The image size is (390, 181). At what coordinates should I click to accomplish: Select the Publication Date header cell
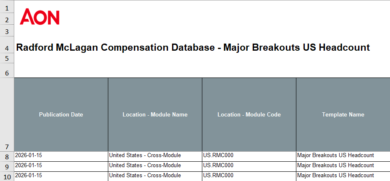pyautogui.click(x=61, y=114)
